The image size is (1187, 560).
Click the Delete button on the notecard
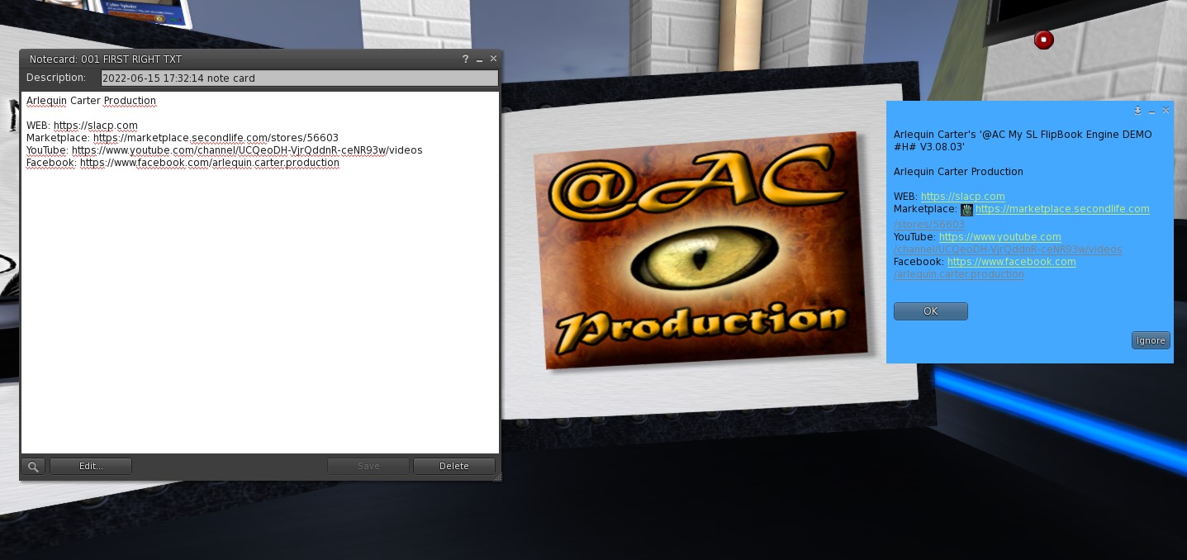click(x=454, y=467)
